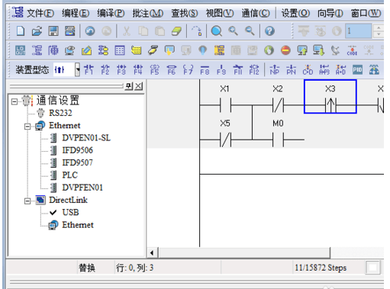The width and height of the screenshot is (390, 289).
Task: Open a file using the folder icon
Action: (37, 31)
